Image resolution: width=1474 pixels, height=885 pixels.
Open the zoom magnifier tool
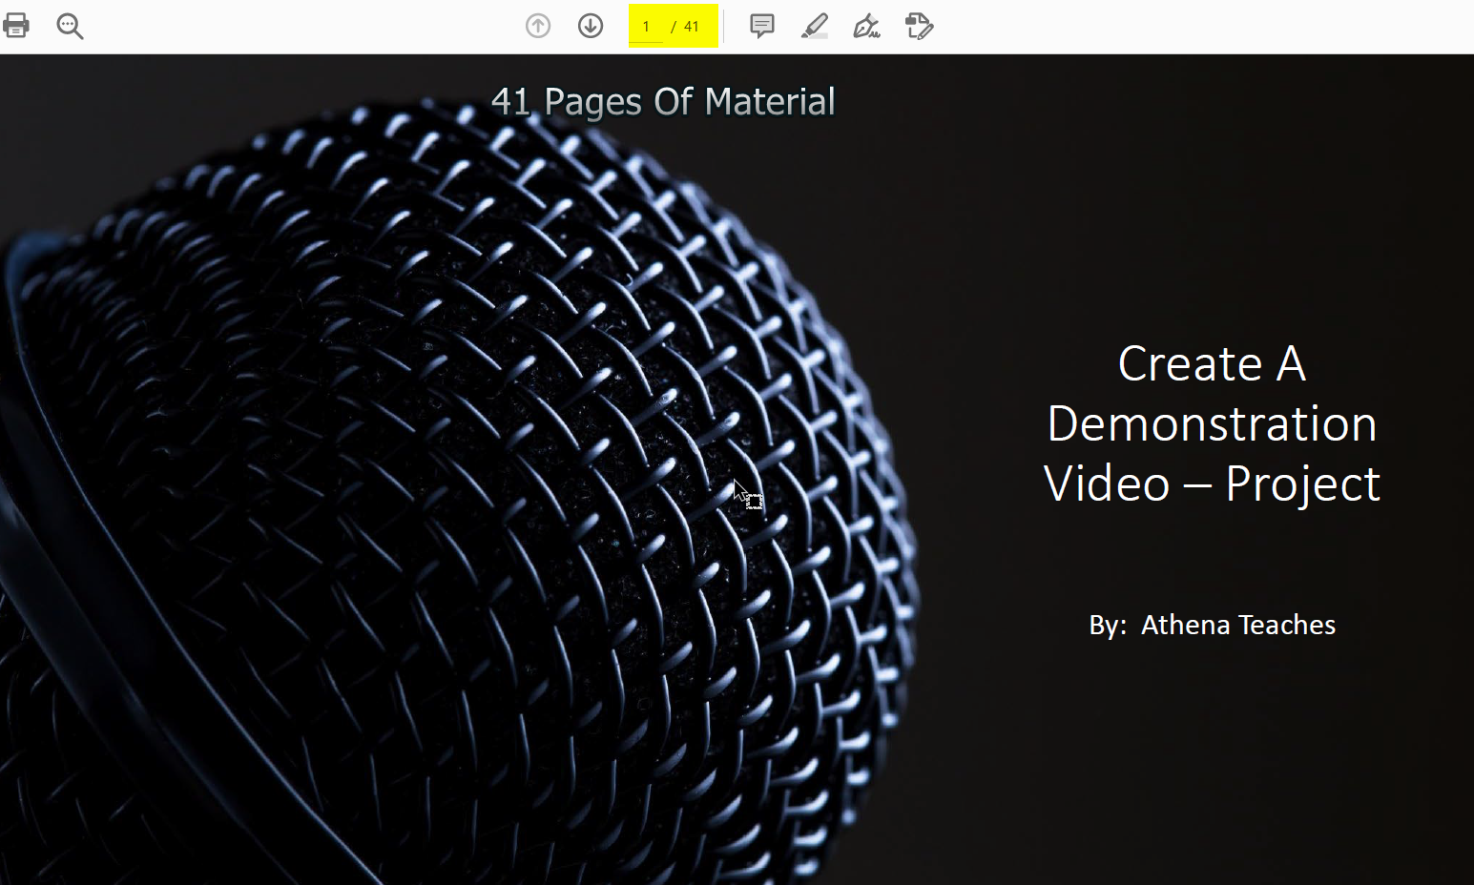[70, 26]
